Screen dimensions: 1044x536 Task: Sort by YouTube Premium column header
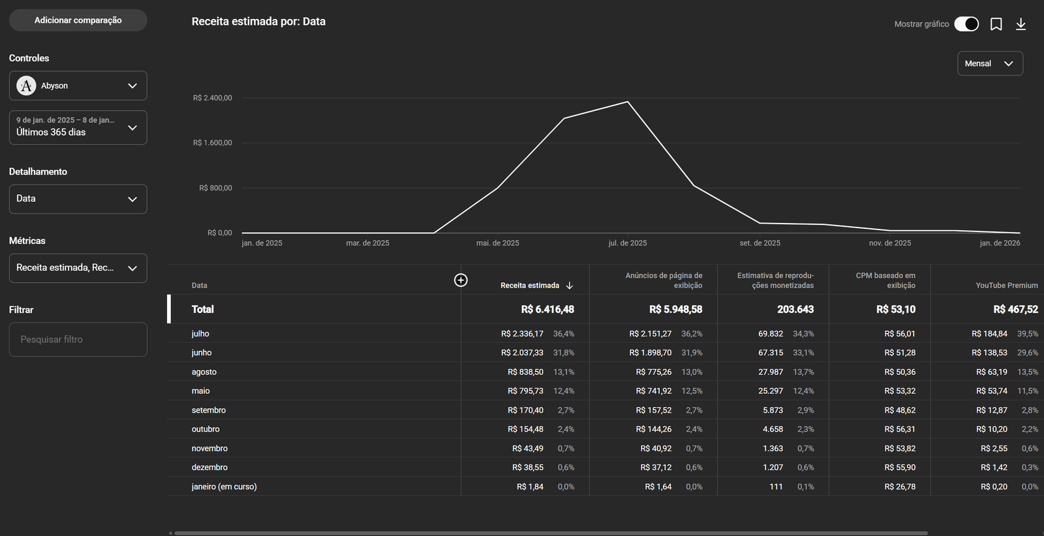(1006, 286)
